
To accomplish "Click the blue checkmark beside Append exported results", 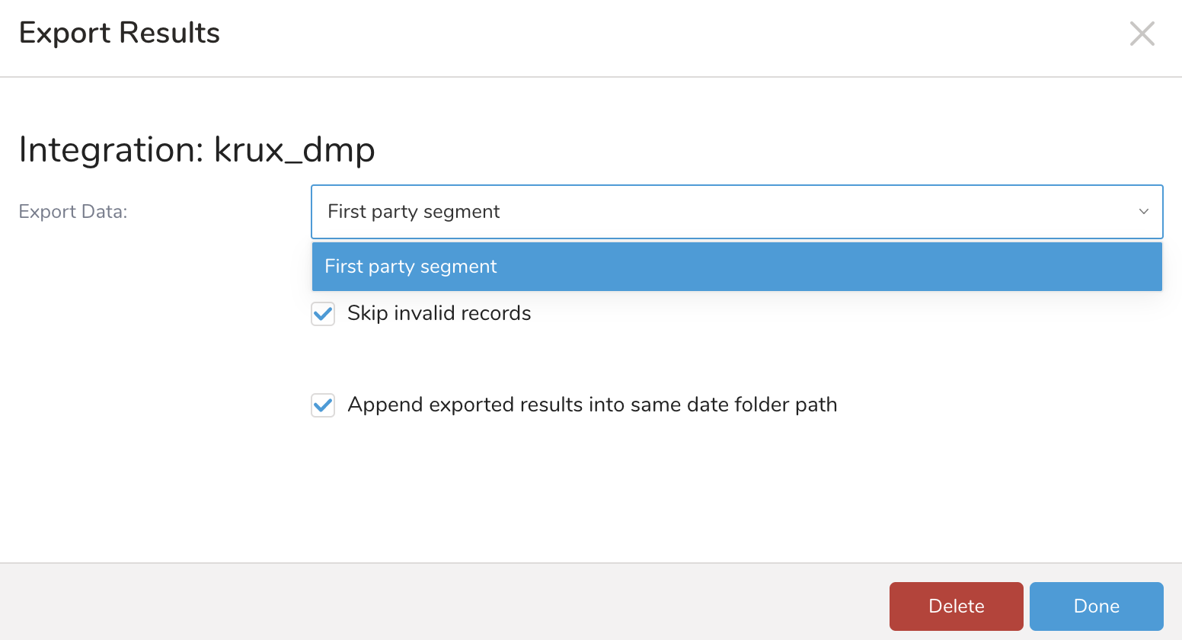I will click(x=323, y=405).
